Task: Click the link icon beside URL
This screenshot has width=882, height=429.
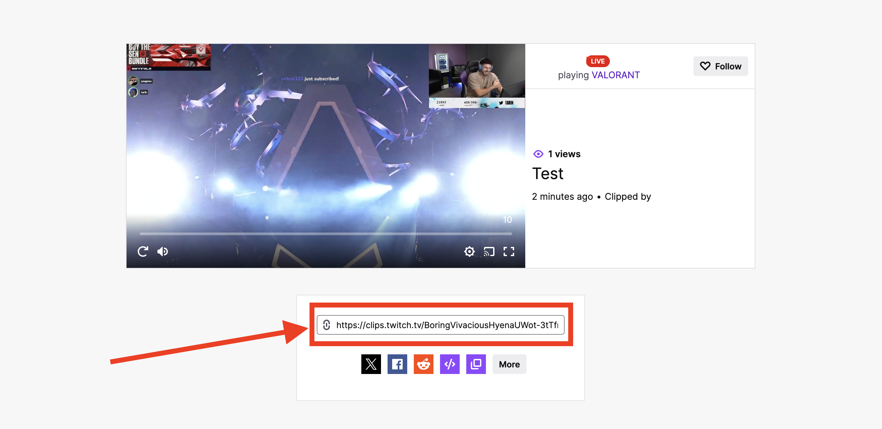Action: pos(327,325)
